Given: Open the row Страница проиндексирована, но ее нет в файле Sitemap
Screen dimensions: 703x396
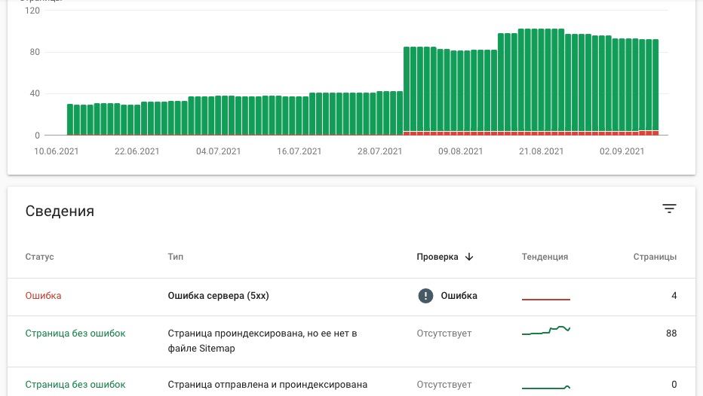Looking at the screenshot, I should tap(351, 341).
